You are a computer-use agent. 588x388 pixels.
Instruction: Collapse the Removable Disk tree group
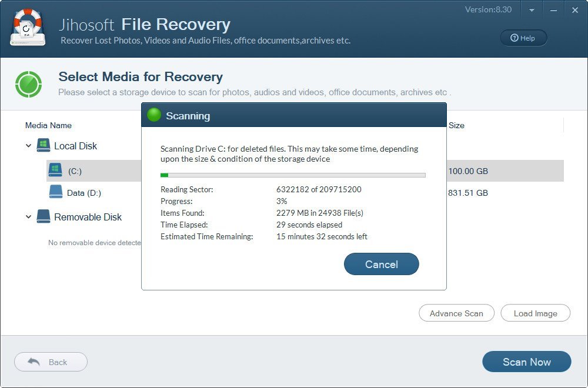(28, 217)
